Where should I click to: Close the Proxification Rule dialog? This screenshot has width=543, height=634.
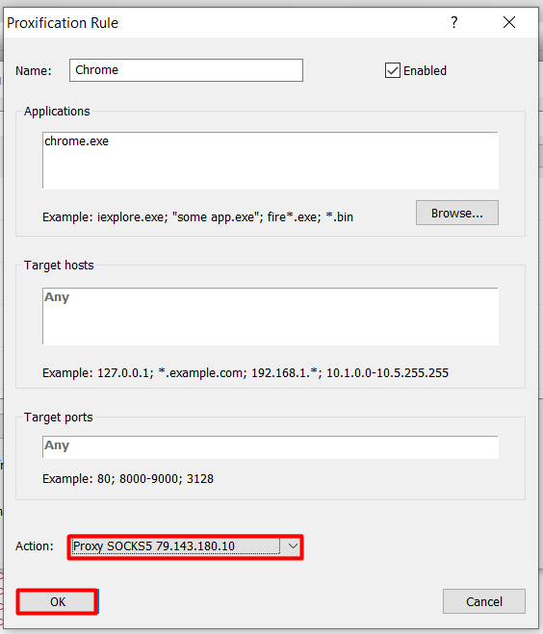coord(509,23)
